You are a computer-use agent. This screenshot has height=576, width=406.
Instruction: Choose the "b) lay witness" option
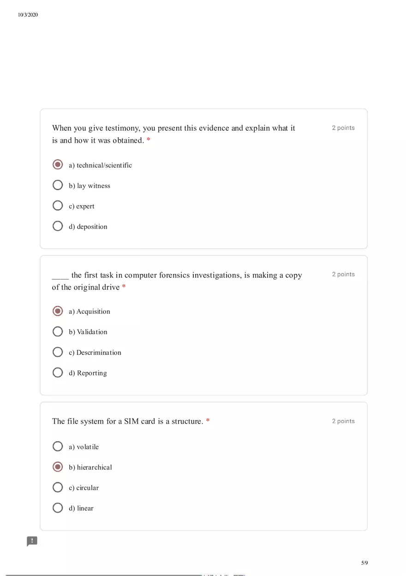coord(58,185)
